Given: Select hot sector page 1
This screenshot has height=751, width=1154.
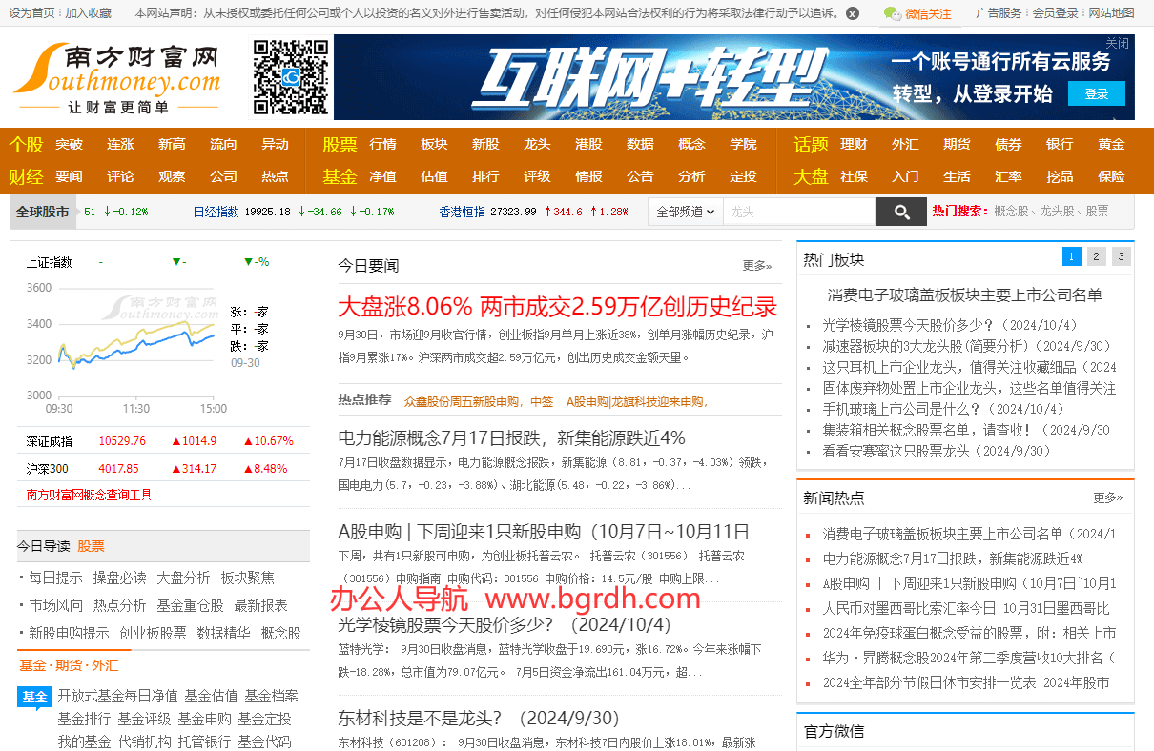Looking at the screenshot, I should pyautogui.click(x=1072, y=256).
